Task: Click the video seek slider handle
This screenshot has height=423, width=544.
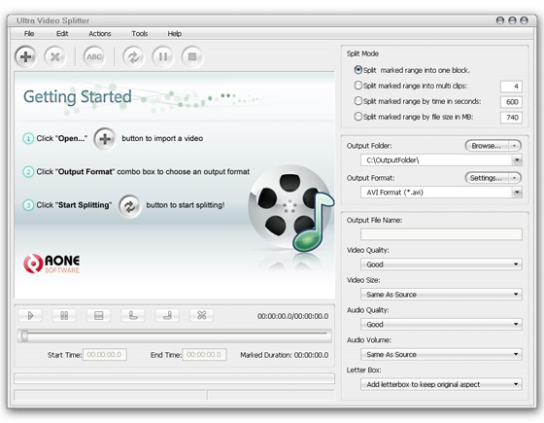Action: pyautogui.click(x=23, y=335)
